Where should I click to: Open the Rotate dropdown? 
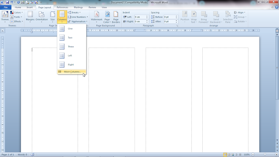tap(240, 21)
